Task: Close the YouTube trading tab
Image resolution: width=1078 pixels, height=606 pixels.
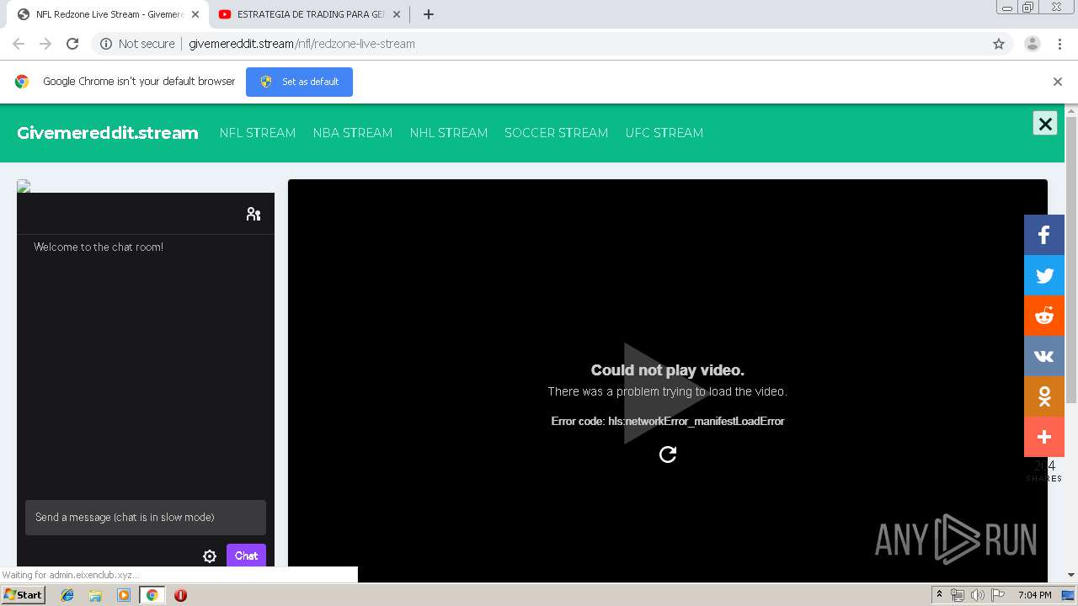Action: point(397,14)
